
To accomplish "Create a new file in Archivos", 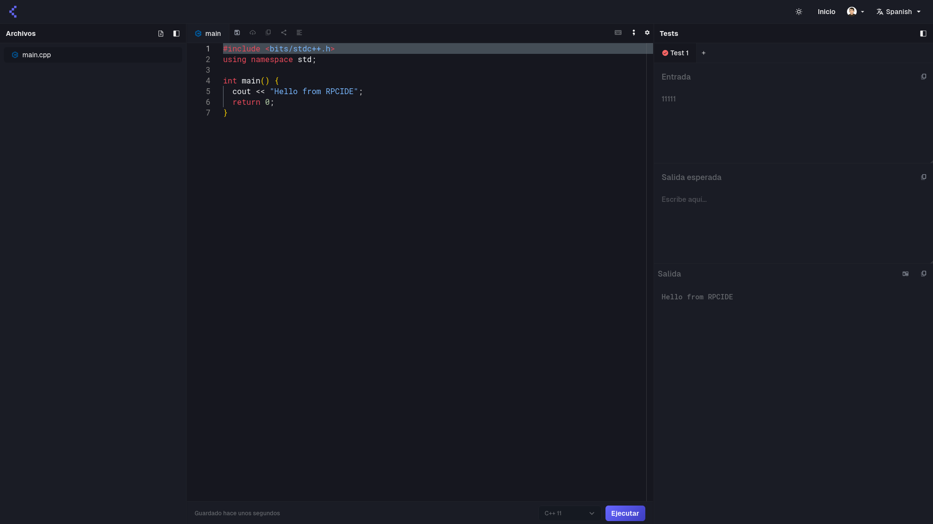I will click(x=161, y=33).
